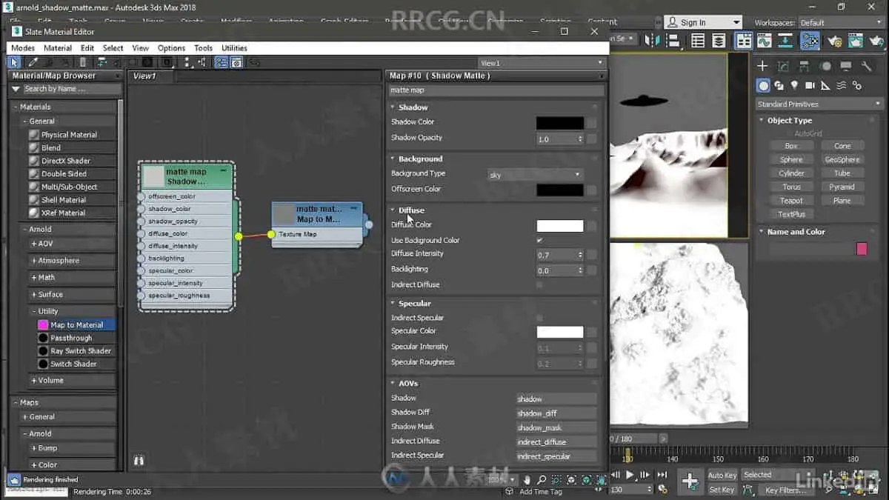Toggle Indirect Diffuse checkbox

pos(539,284)
